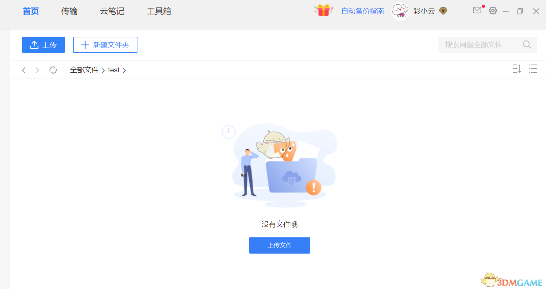
Task: Switch to list view icon
Action: [533, 69]
